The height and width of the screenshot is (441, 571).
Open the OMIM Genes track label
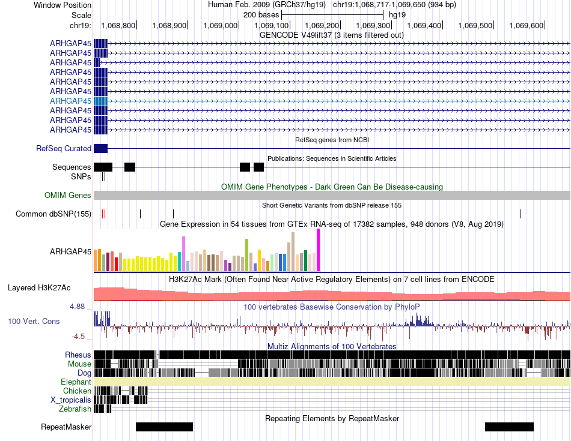[x=68, y=195]
